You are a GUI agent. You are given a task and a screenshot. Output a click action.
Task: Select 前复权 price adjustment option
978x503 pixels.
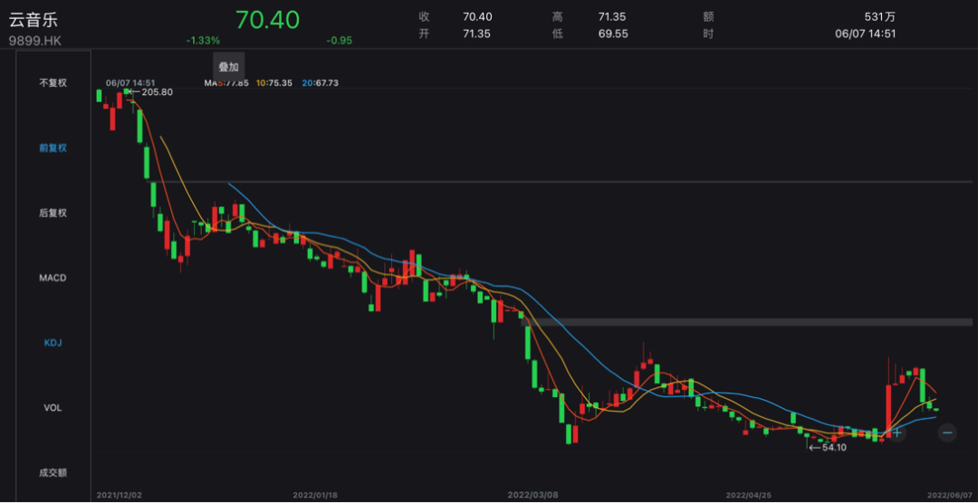(53, 147)
